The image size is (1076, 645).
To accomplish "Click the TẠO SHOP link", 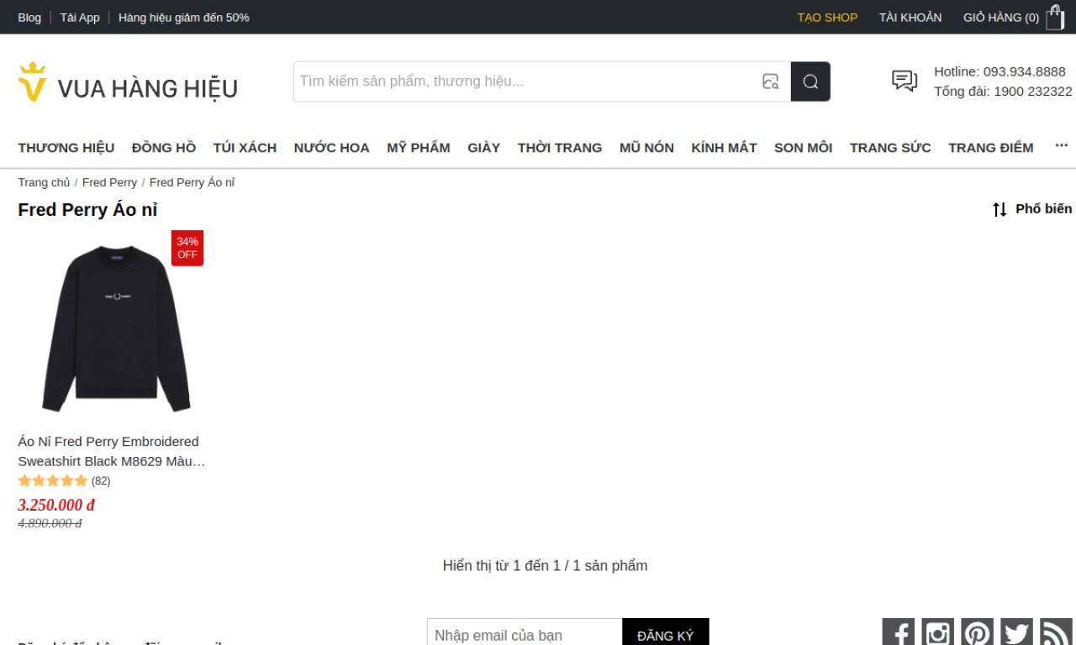I will pyautogui.click(x=828, y=18).
